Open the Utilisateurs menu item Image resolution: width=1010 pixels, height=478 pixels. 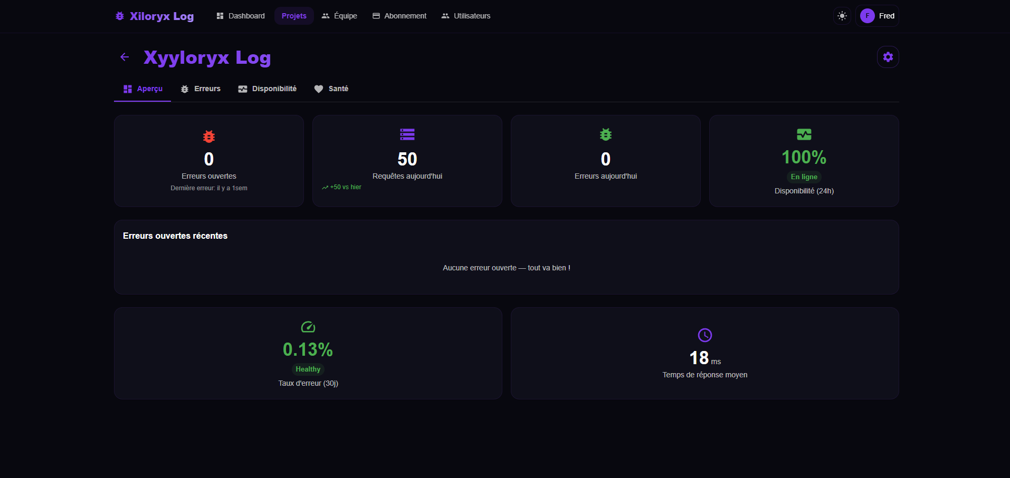click(466, 16)
